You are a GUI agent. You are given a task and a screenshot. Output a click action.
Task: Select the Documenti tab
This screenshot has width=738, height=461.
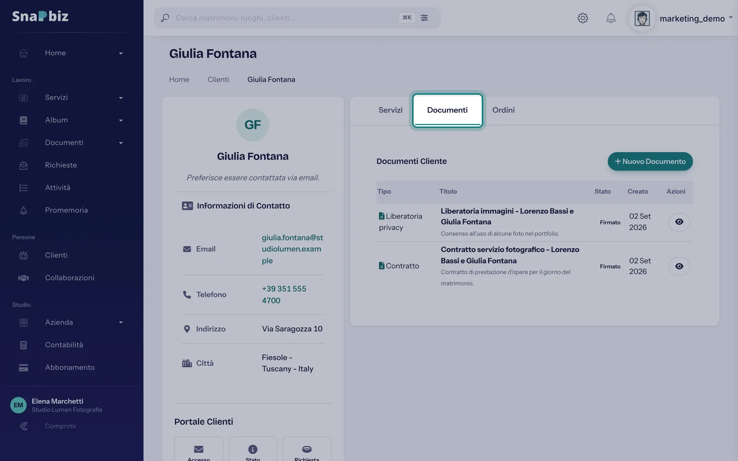click(447, 110)
